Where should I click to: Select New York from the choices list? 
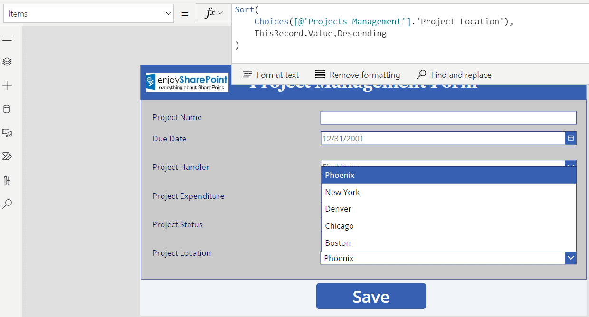(342, 192)
